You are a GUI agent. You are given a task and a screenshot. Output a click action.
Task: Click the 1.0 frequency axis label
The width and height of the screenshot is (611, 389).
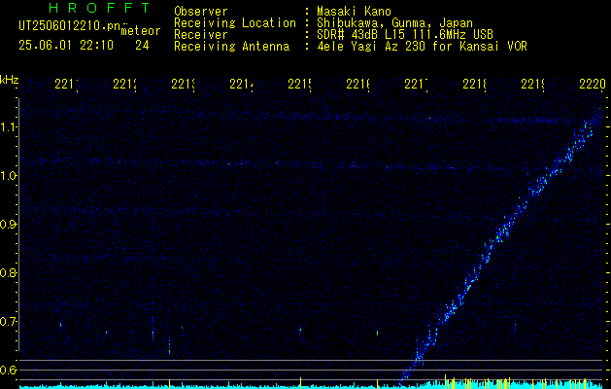pos(8,176)
